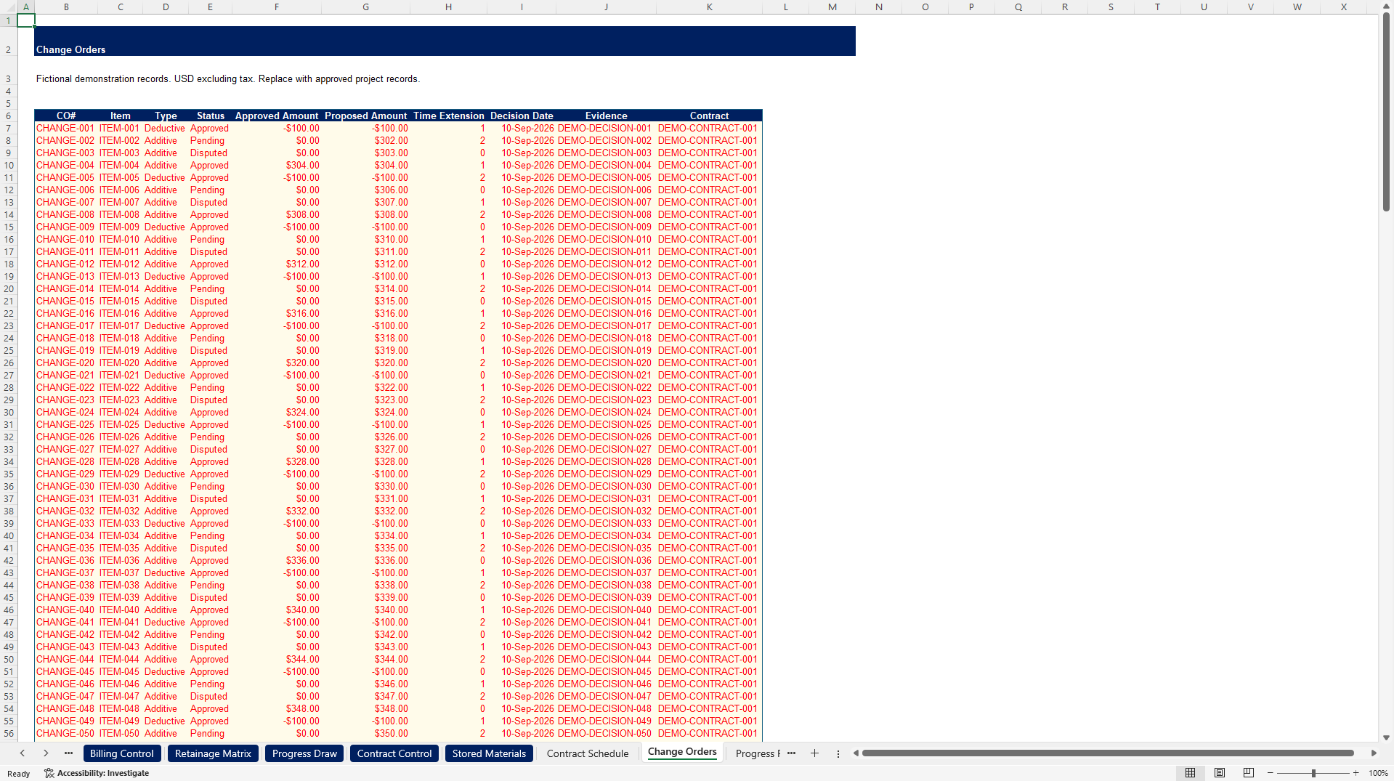The image size is (1394, 781).
Task: Switch to Page Layout view
Action: 1220,773
